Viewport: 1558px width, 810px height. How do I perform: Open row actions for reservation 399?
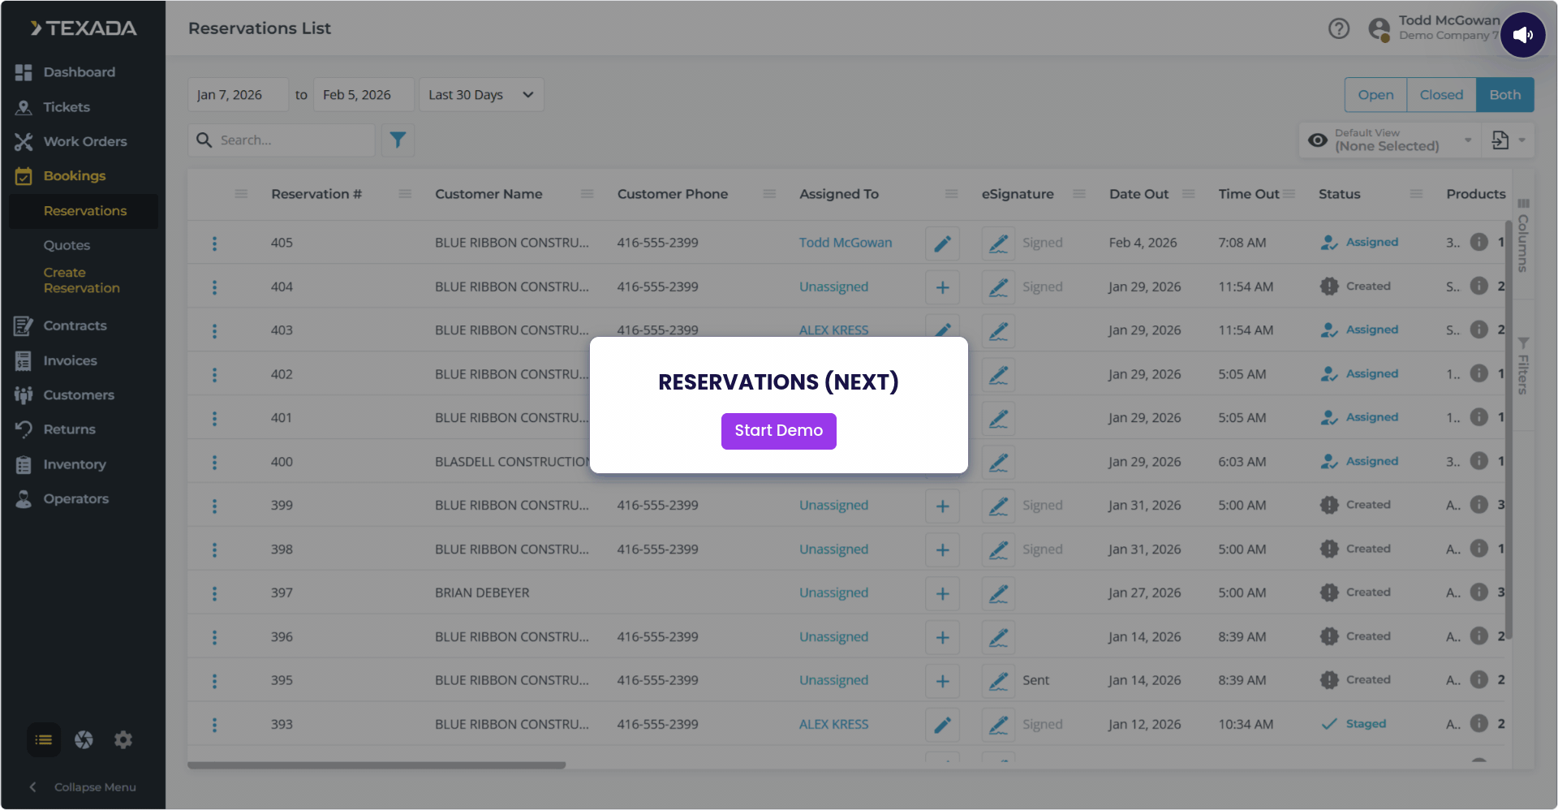[x=214, y=506]
